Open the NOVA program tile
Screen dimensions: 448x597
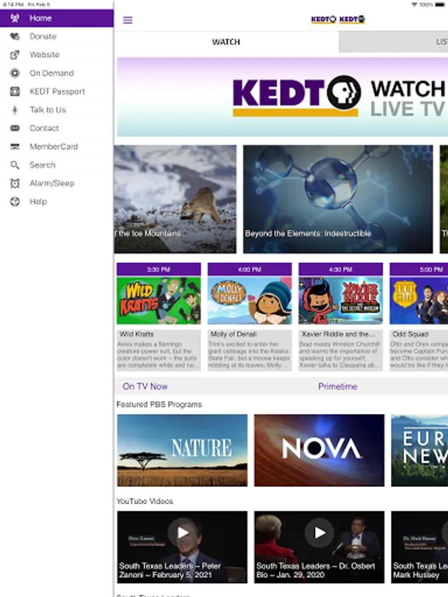(x=319, y=450)
